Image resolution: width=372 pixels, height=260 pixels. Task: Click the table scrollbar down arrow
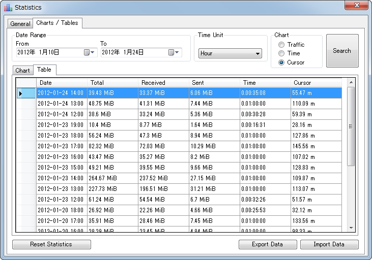(351, 228)
